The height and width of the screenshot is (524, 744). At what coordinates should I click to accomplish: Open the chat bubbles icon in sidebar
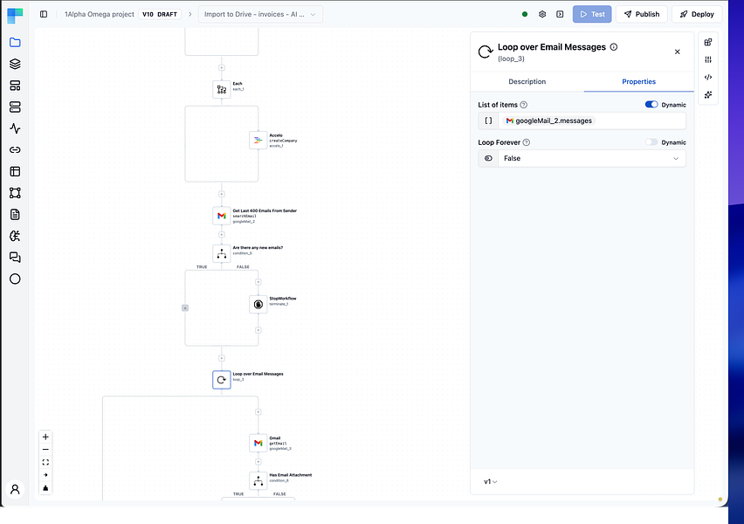(x=15, y=258)
